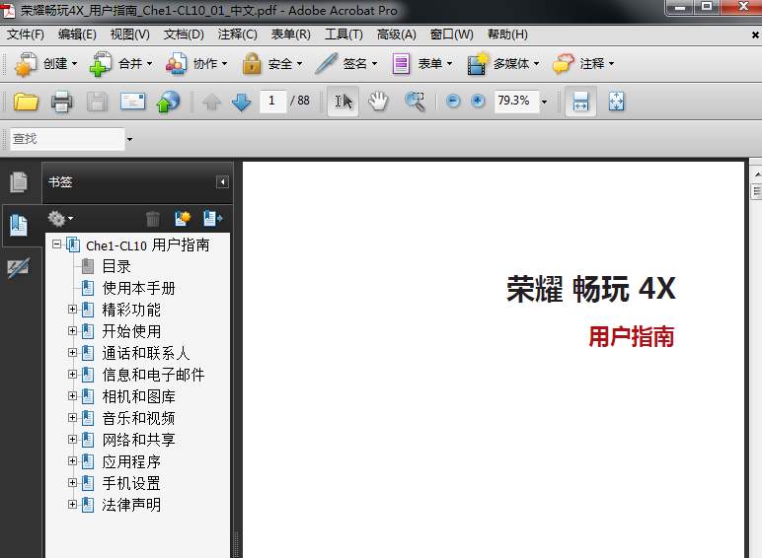Image resolution: width=762 pixels, height=558 pixels.
Task: Select the 法律声明 bookmark
Action: pos(131,505)
